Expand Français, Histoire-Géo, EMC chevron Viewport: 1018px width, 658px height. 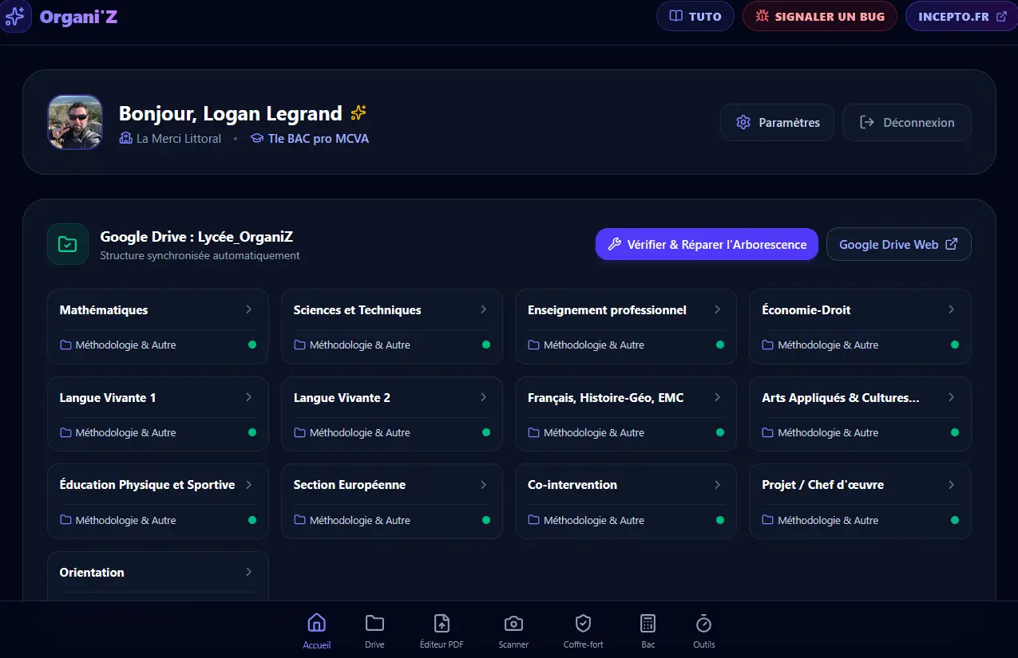[x=717, y=397]
